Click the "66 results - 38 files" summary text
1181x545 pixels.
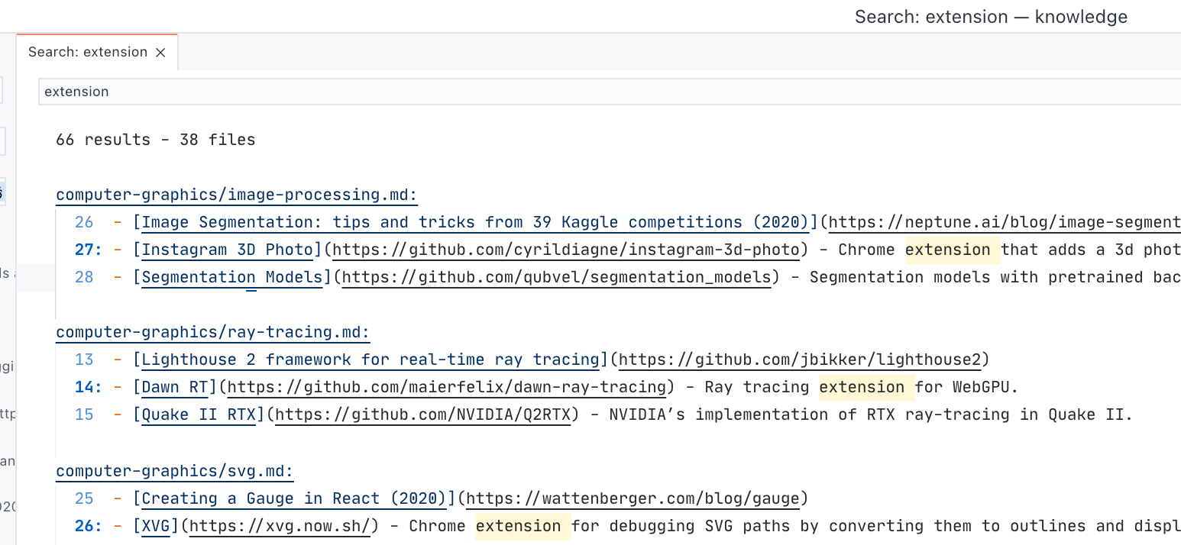pyautogui.click(x=156, y=140)
